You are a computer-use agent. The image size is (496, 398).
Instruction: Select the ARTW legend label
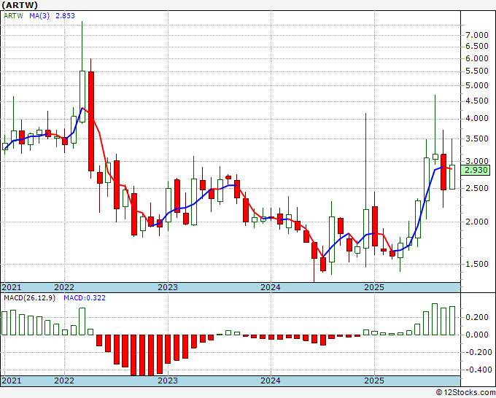click(13, 15)
